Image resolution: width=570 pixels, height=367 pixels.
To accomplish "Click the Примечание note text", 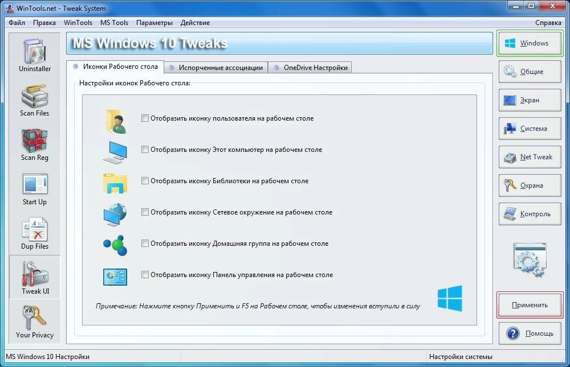I will pos(258,306).
